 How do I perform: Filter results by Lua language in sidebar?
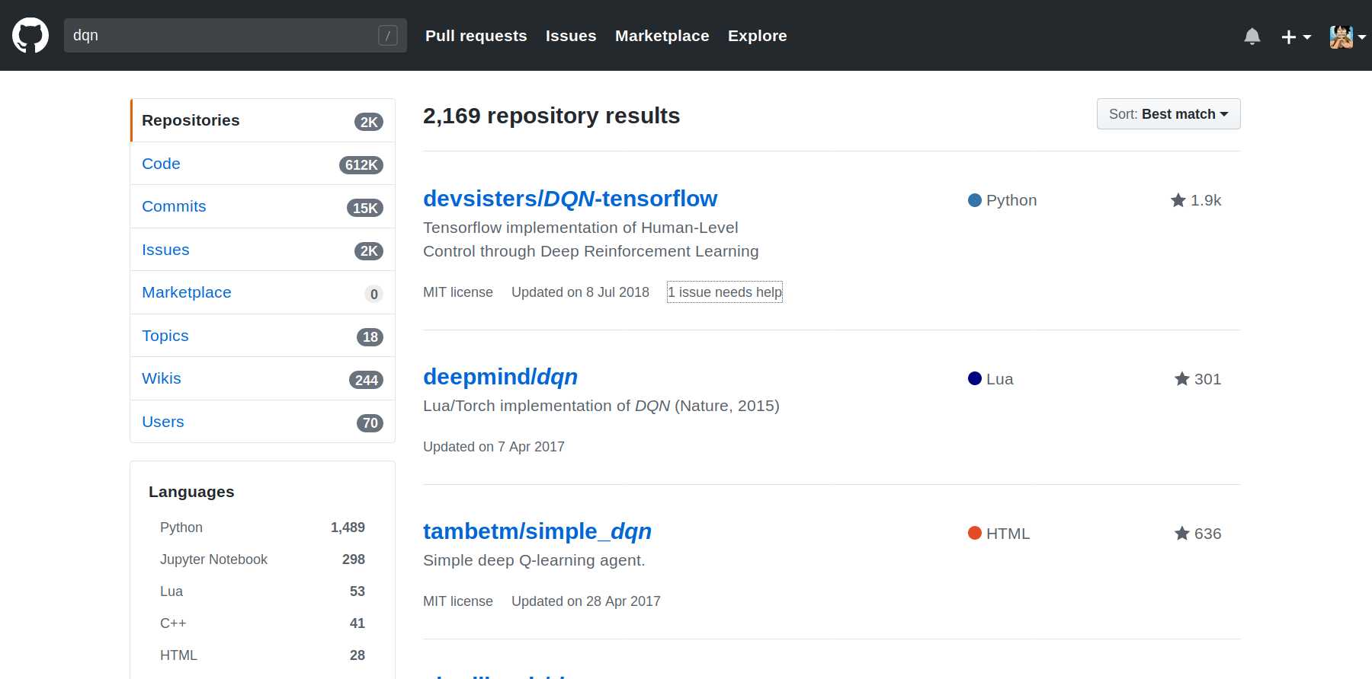(x=262, y=591)
